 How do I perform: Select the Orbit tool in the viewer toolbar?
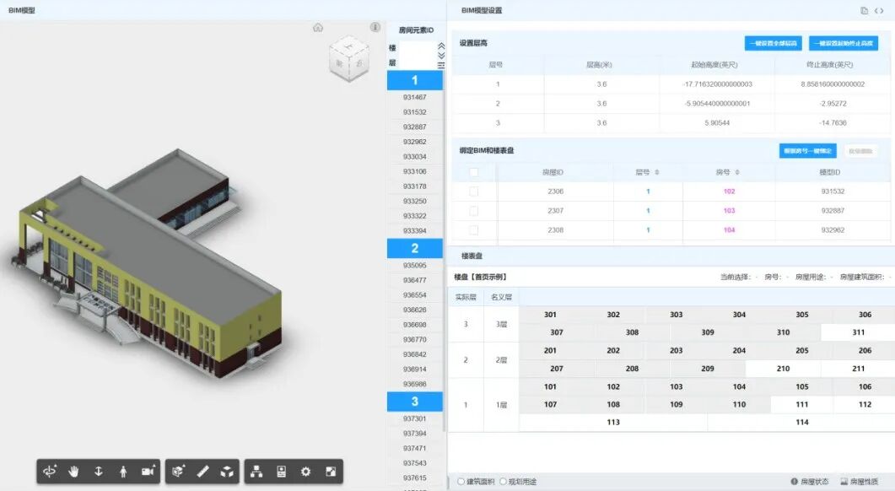(50, 472)
